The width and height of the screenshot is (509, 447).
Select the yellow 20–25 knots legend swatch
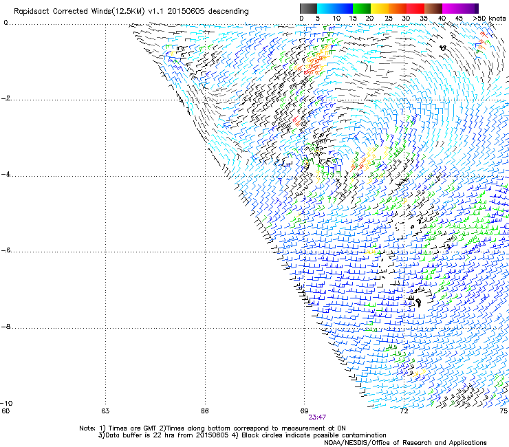380,8
